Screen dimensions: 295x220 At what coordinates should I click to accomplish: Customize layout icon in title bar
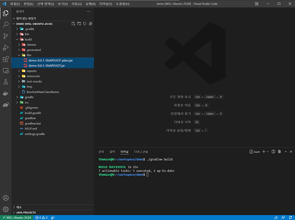pos(256,4)
